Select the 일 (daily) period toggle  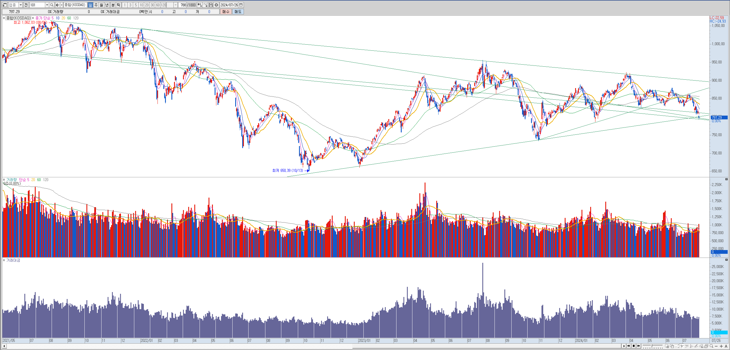(90, 5)
